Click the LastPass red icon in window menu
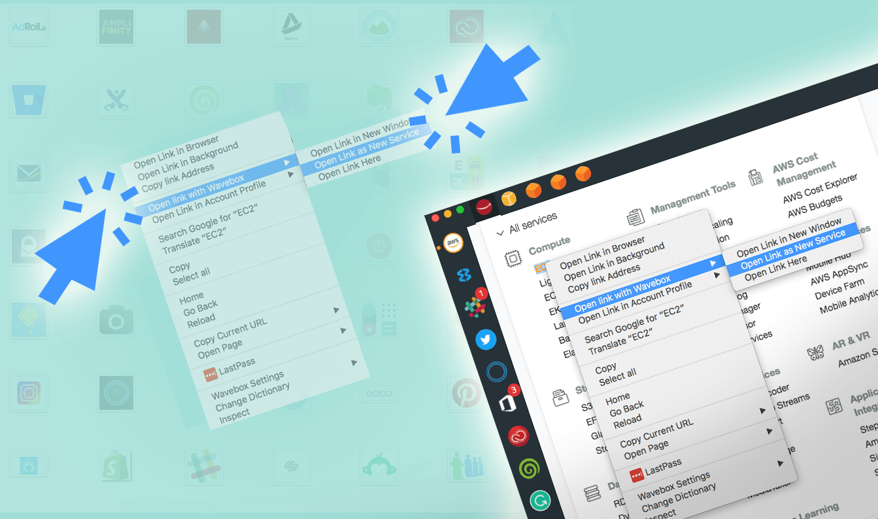878x519 pixels. [x=636, y=475]
